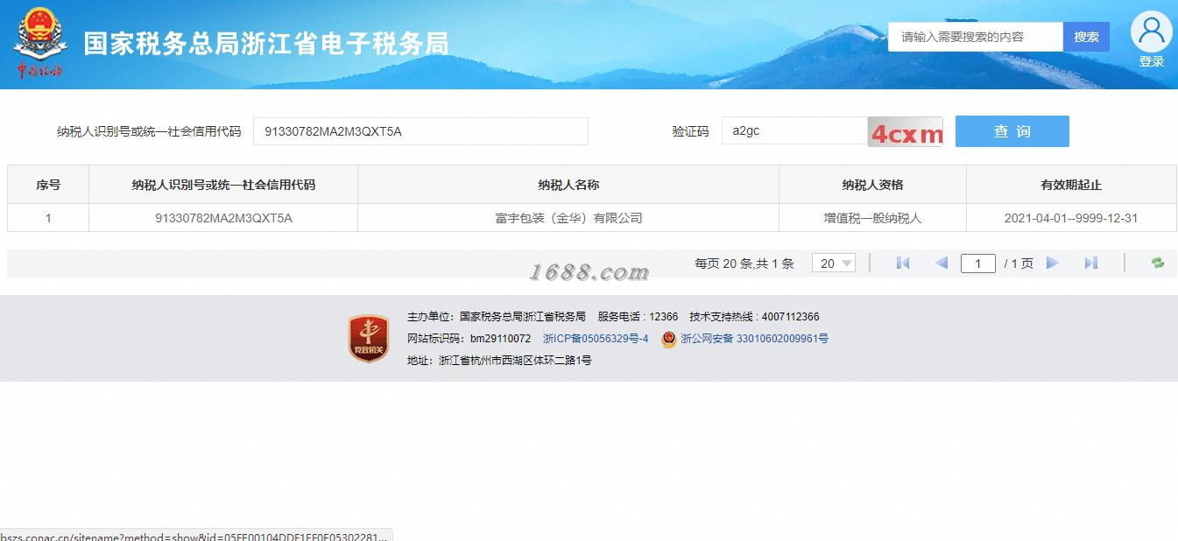Image resolution: width=1178 pixels, height=541 pixels.
Task: Click the page number input box
Action: coord(977,263)
